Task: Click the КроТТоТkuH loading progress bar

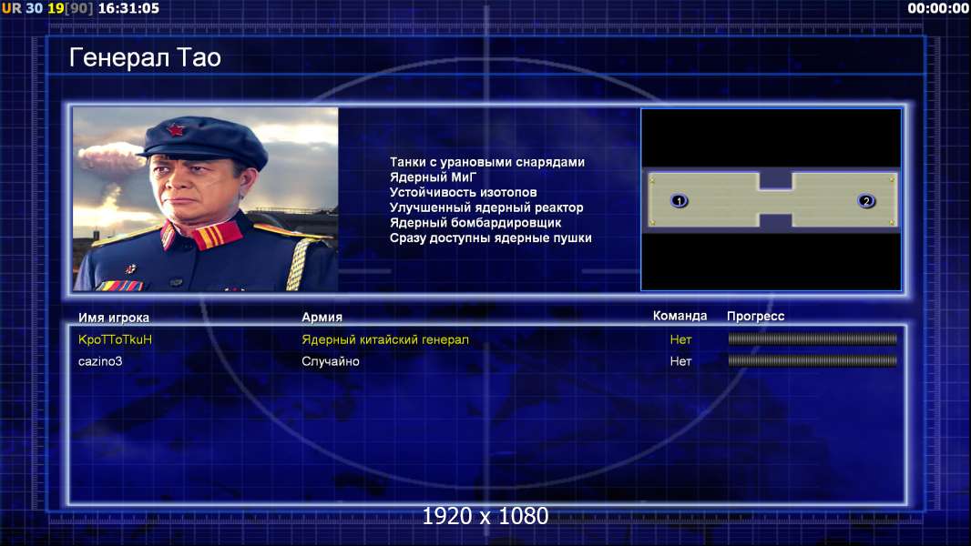Action: click(x=813, y=339)
